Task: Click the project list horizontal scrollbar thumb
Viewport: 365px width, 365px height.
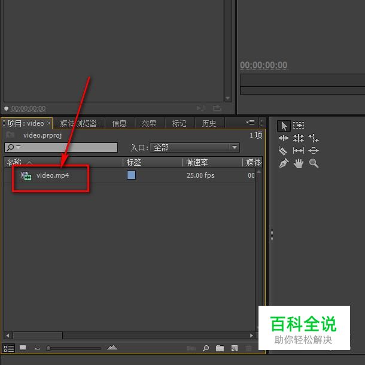Action: point(38,336)
